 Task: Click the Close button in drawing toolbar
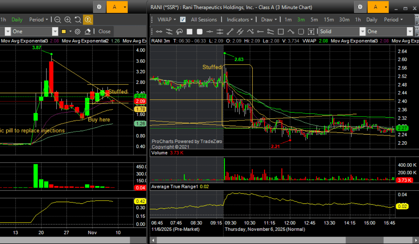click(104, 31)
